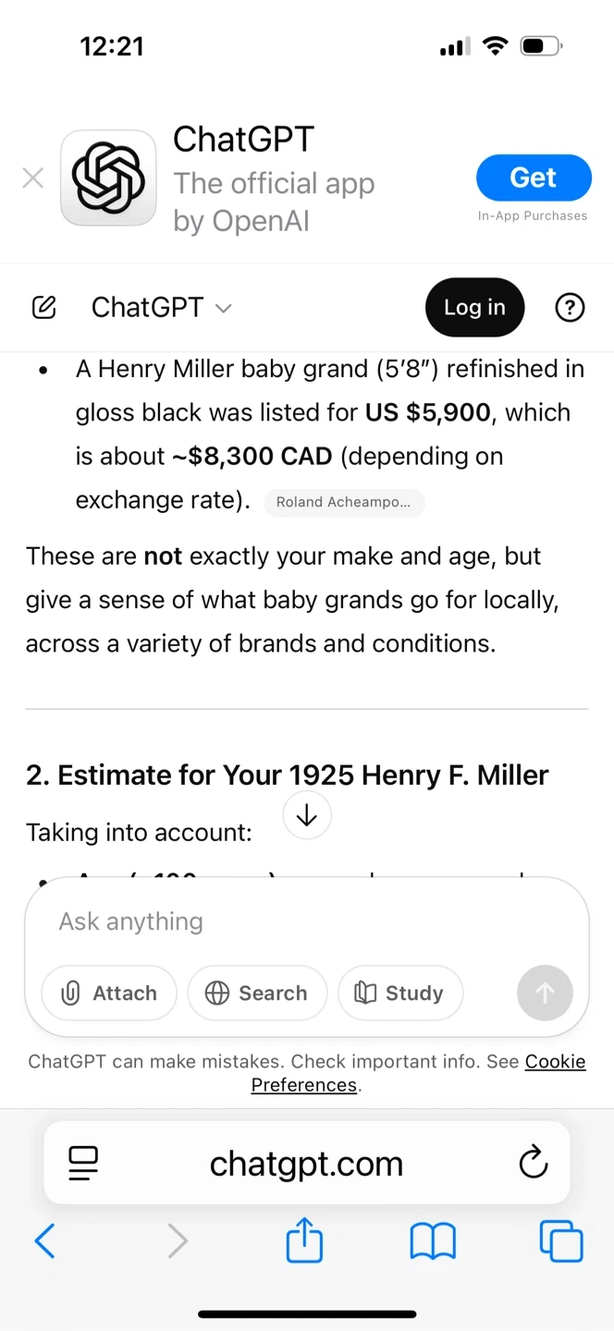This screenshot has width=614, height=1331.
Task: Show Safari open tabs overview
Action: point(561,1241)
